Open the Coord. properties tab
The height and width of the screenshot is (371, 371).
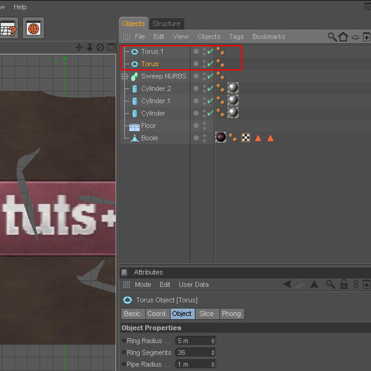pos(157,313)
